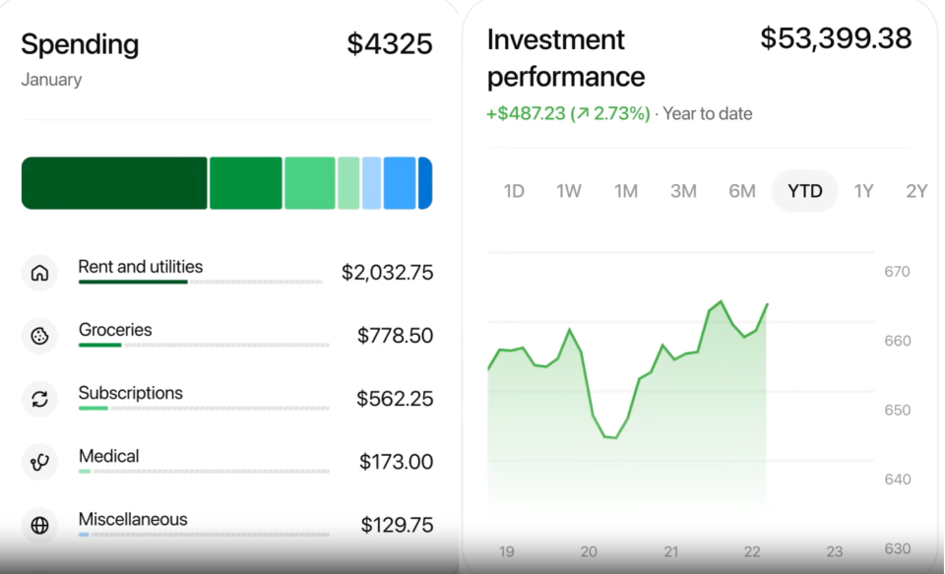Click the Rent and utilities progress bar
Viewport: 945px width, 574px height.
click(x=201, y=283)
